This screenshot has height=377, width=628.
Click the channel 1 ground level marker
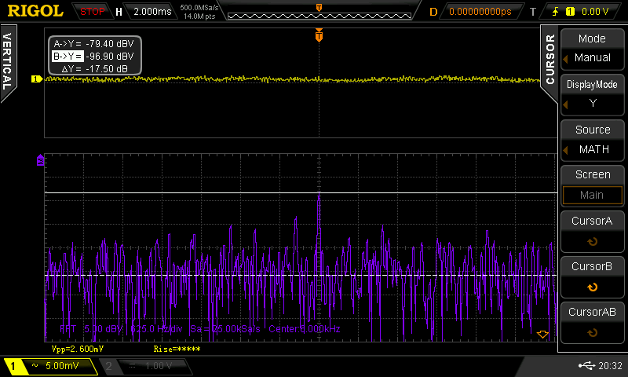(37, 79)
